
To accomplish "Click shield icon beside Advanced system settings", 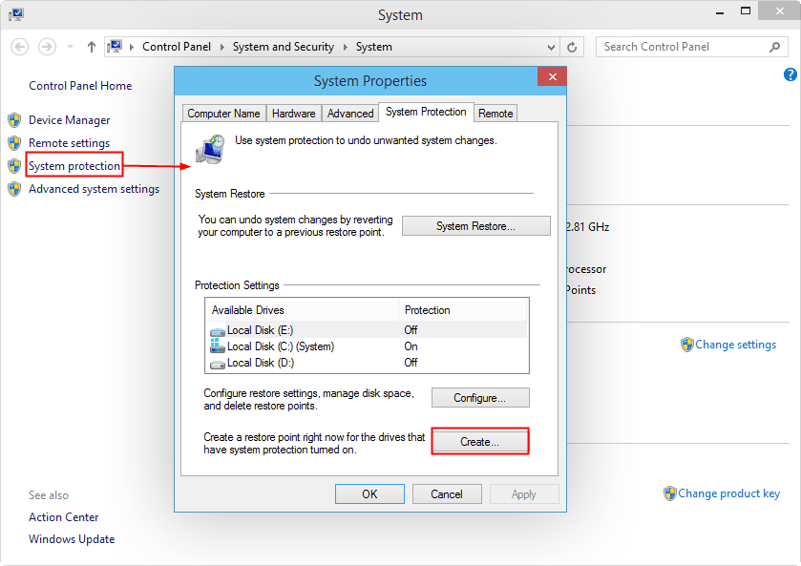I will pyautogui.click(x=14, y=189).
